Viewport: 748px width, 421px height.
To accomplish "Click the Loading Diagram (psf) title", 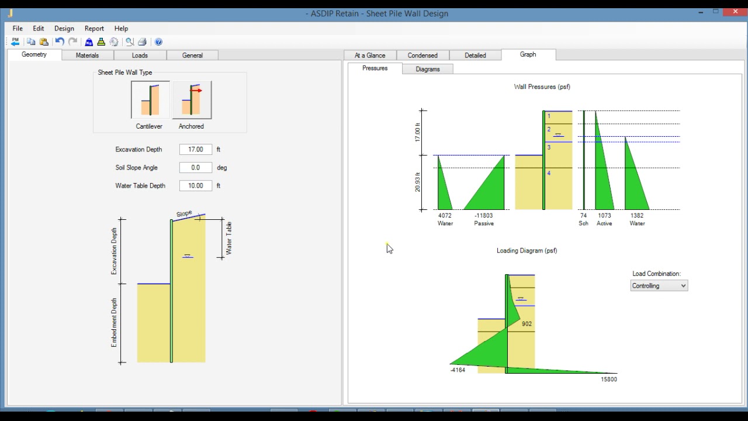I will tap(527, 250).
